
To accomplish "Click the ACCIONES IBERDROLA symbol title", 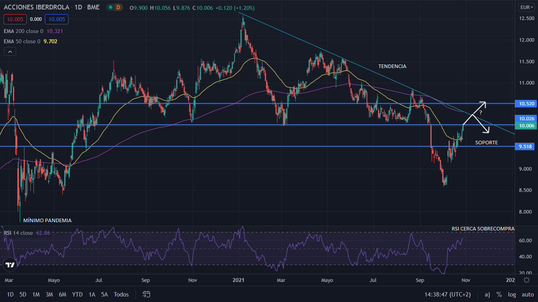I will [x=37, y=7].
